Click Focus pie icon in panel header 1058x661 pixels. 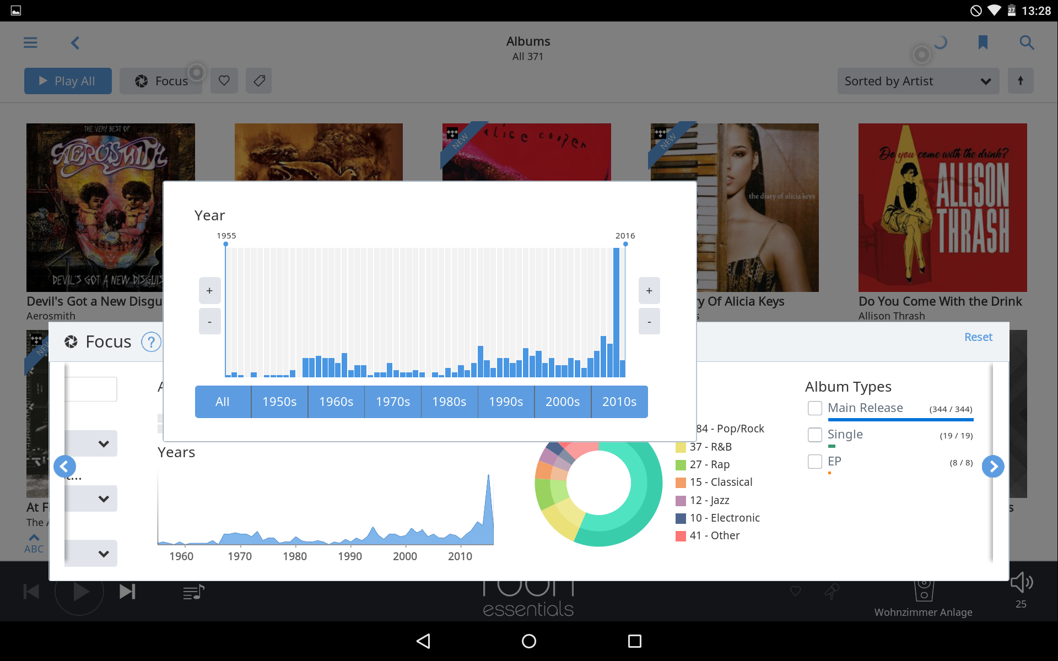point(71,342)
